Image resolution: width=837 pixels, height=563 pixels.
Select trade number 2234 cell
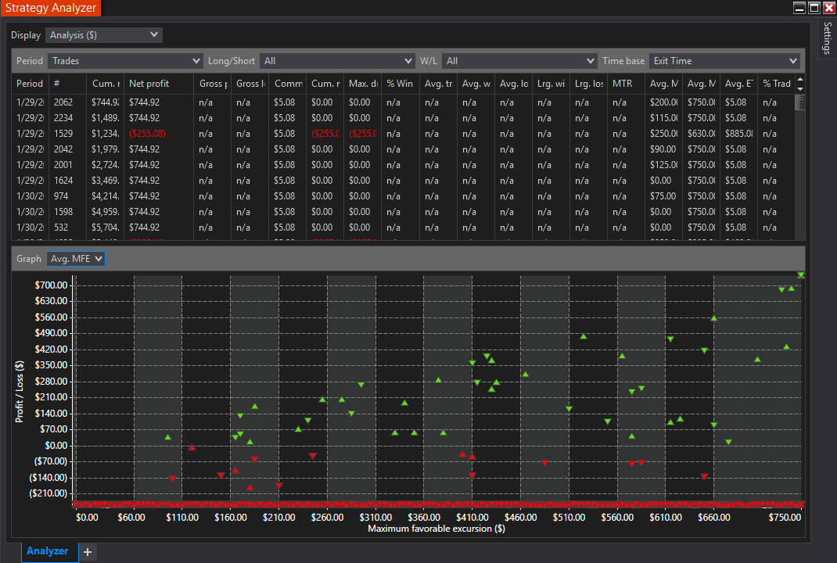pyautogui.click(x=67, y=118)
